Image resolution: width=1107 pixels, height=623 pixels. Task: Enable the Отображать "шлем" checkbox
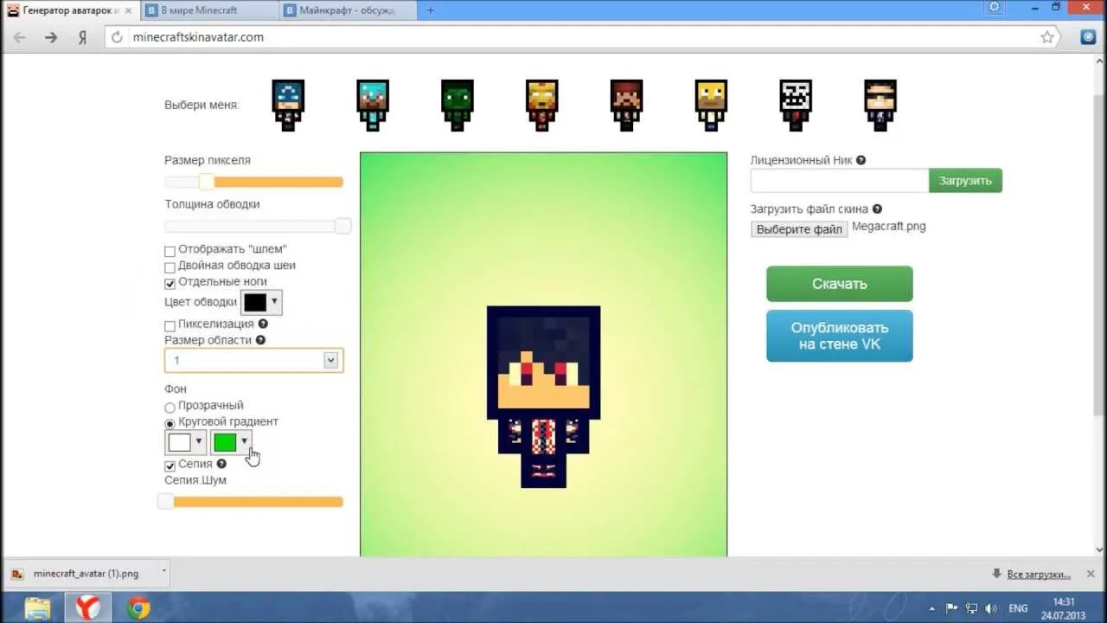tap(170, 251)
